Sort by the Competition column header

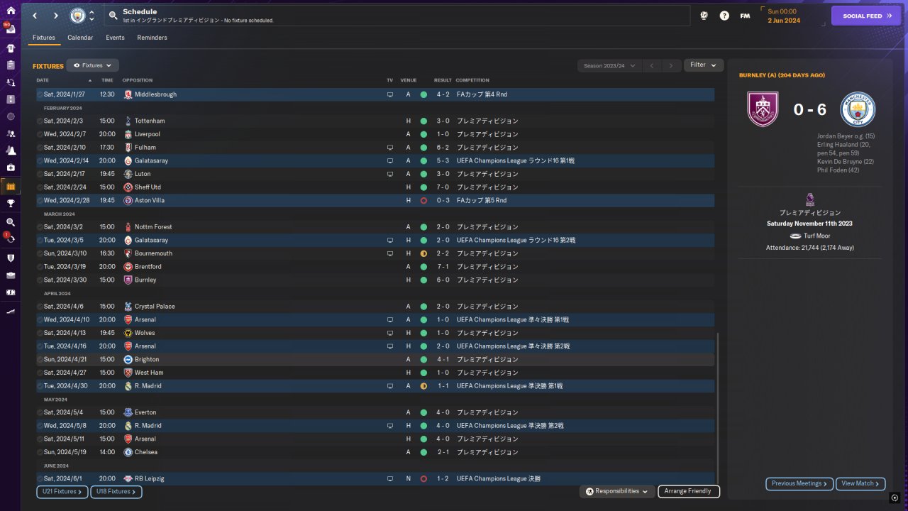click(472, 80)
